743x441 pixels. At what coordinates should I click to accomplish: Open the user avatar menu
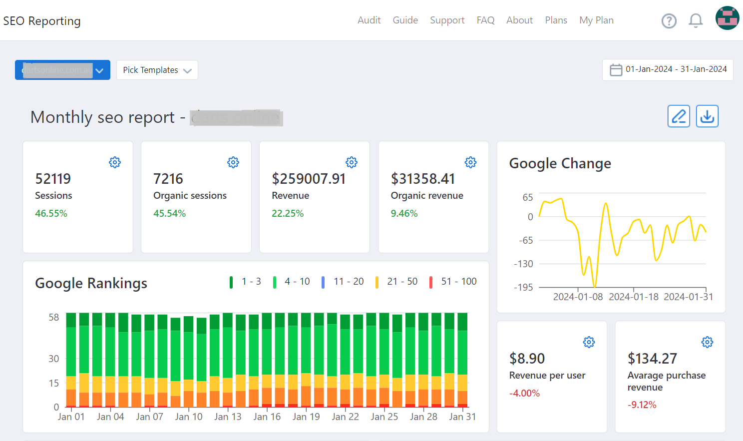[728, 18]
